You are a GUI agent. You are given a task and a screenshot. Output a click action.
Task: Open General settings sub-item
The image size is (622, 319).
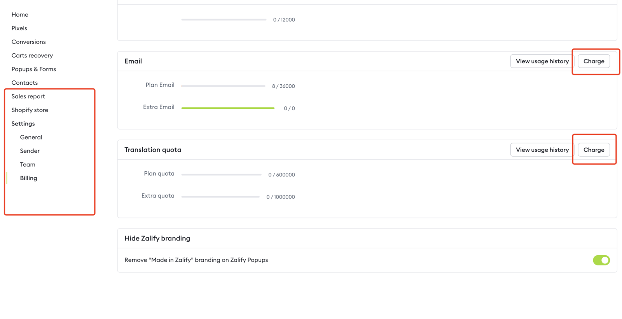(x=31, y=137)
